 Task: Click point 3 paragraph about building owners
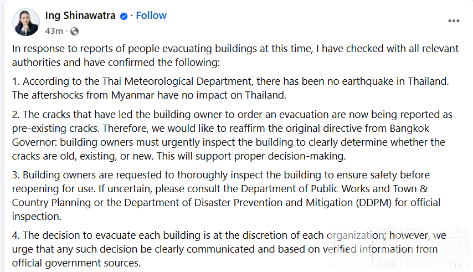[x=226, y=196]
